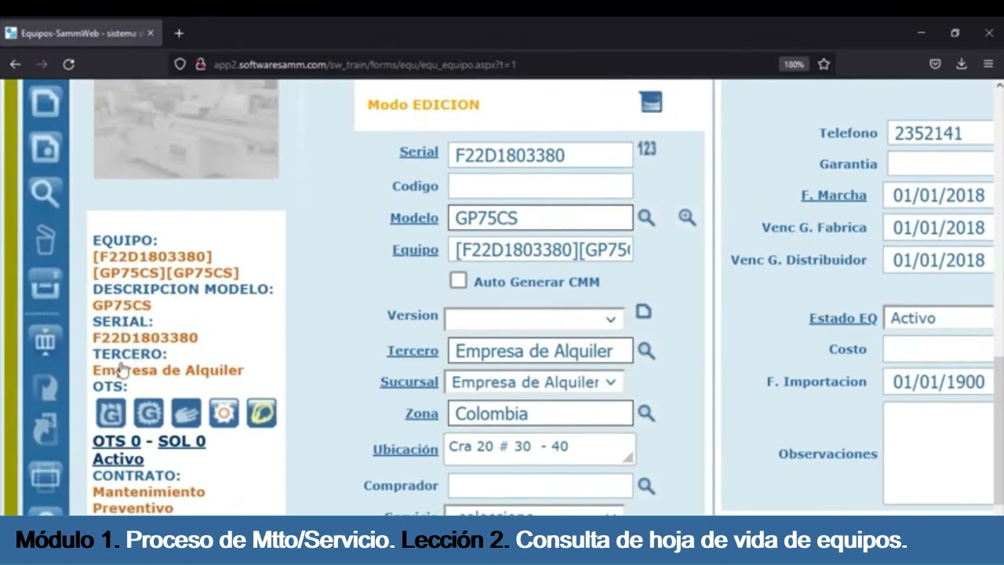The image size is (1004, 565).
Task: Click the save card icon beside Modo EDICION
Action: [x=651, y=102]
